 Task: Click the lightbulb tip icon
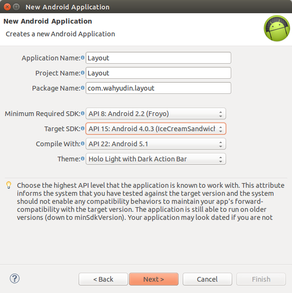9,185
